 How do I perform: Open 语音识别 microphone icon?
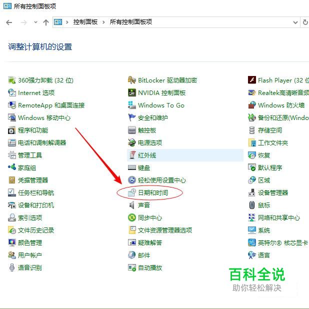(x=12, y=267)
